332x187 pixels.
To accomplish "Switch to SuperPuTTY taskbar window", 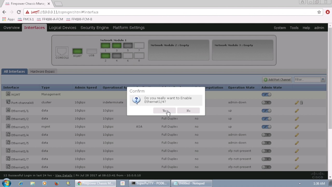I will pos(150,183).
